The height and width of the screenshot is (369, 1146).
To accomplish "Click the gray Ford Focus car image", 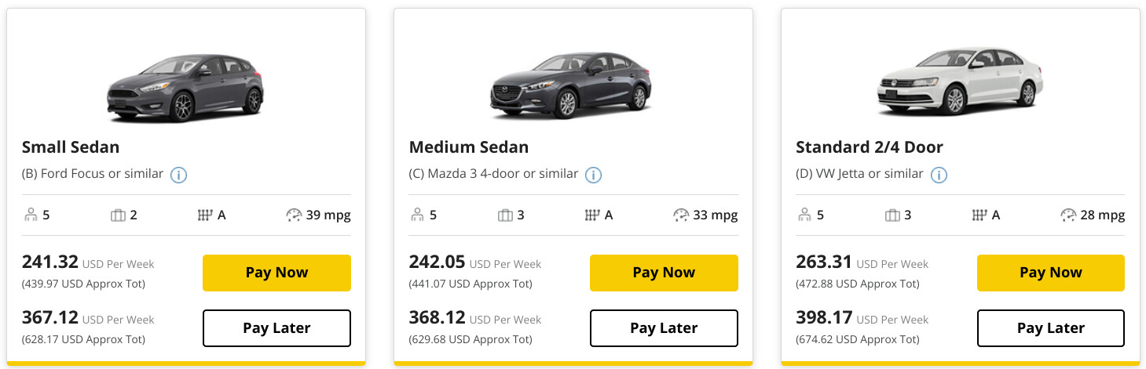I will (x=185, y=87).
